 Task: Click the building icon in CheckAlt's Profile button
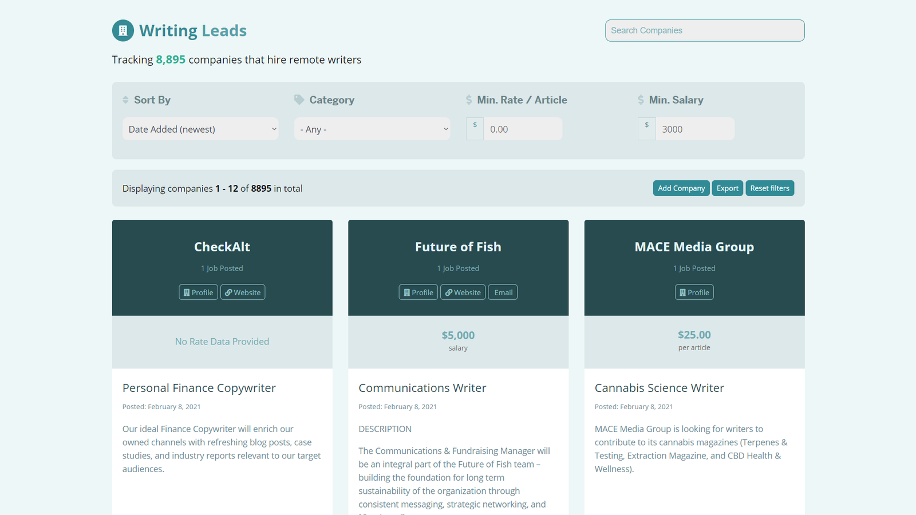click(187, 292)
